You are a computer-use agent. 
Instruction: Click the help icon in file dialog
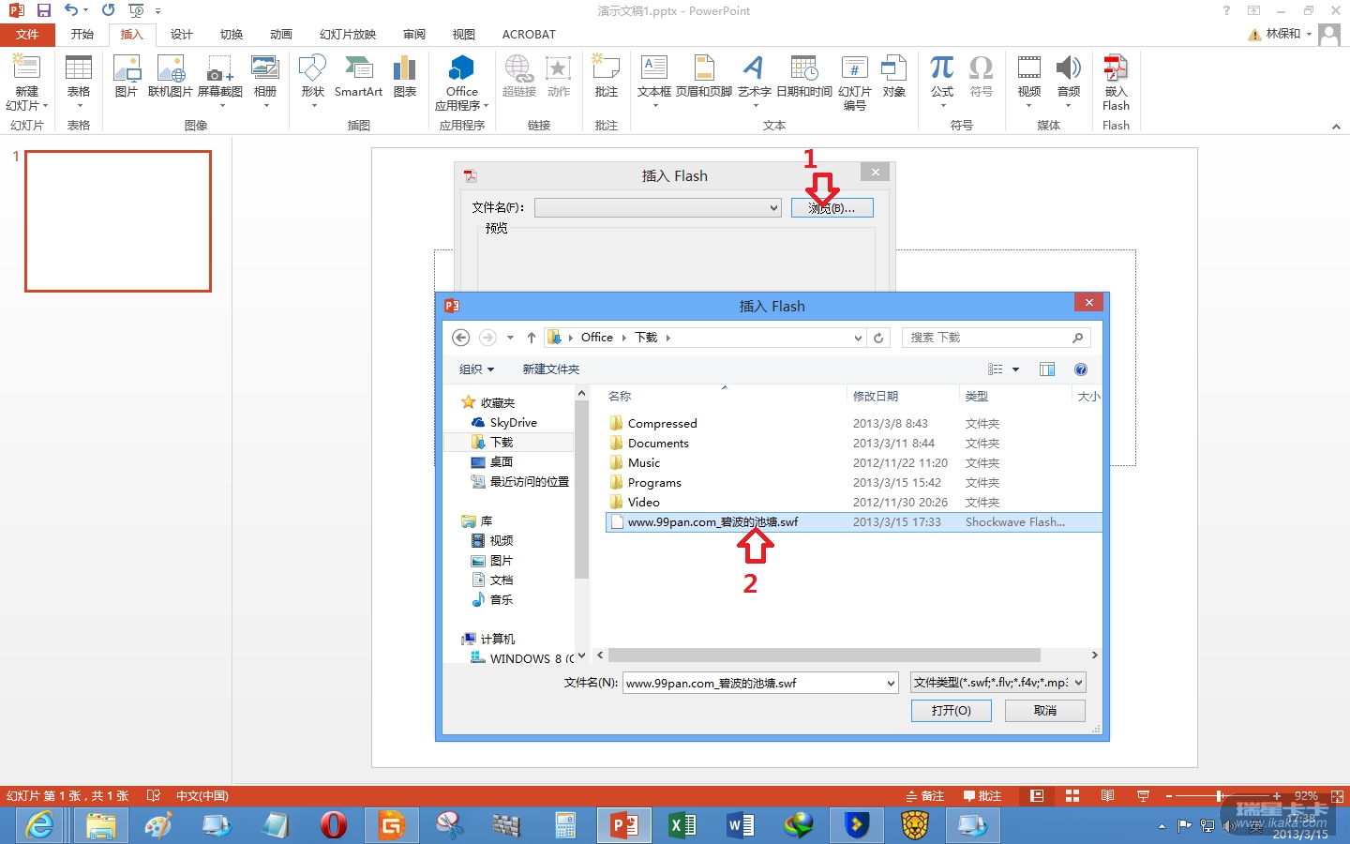coord(1081,369)
